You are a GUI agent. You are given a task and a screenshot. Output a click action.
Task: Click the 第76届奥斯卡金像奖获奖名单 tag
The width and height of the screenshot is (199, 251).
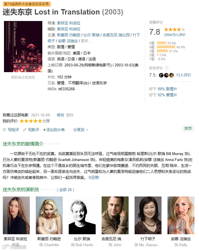pyautogui.click(x=27, y=4)
